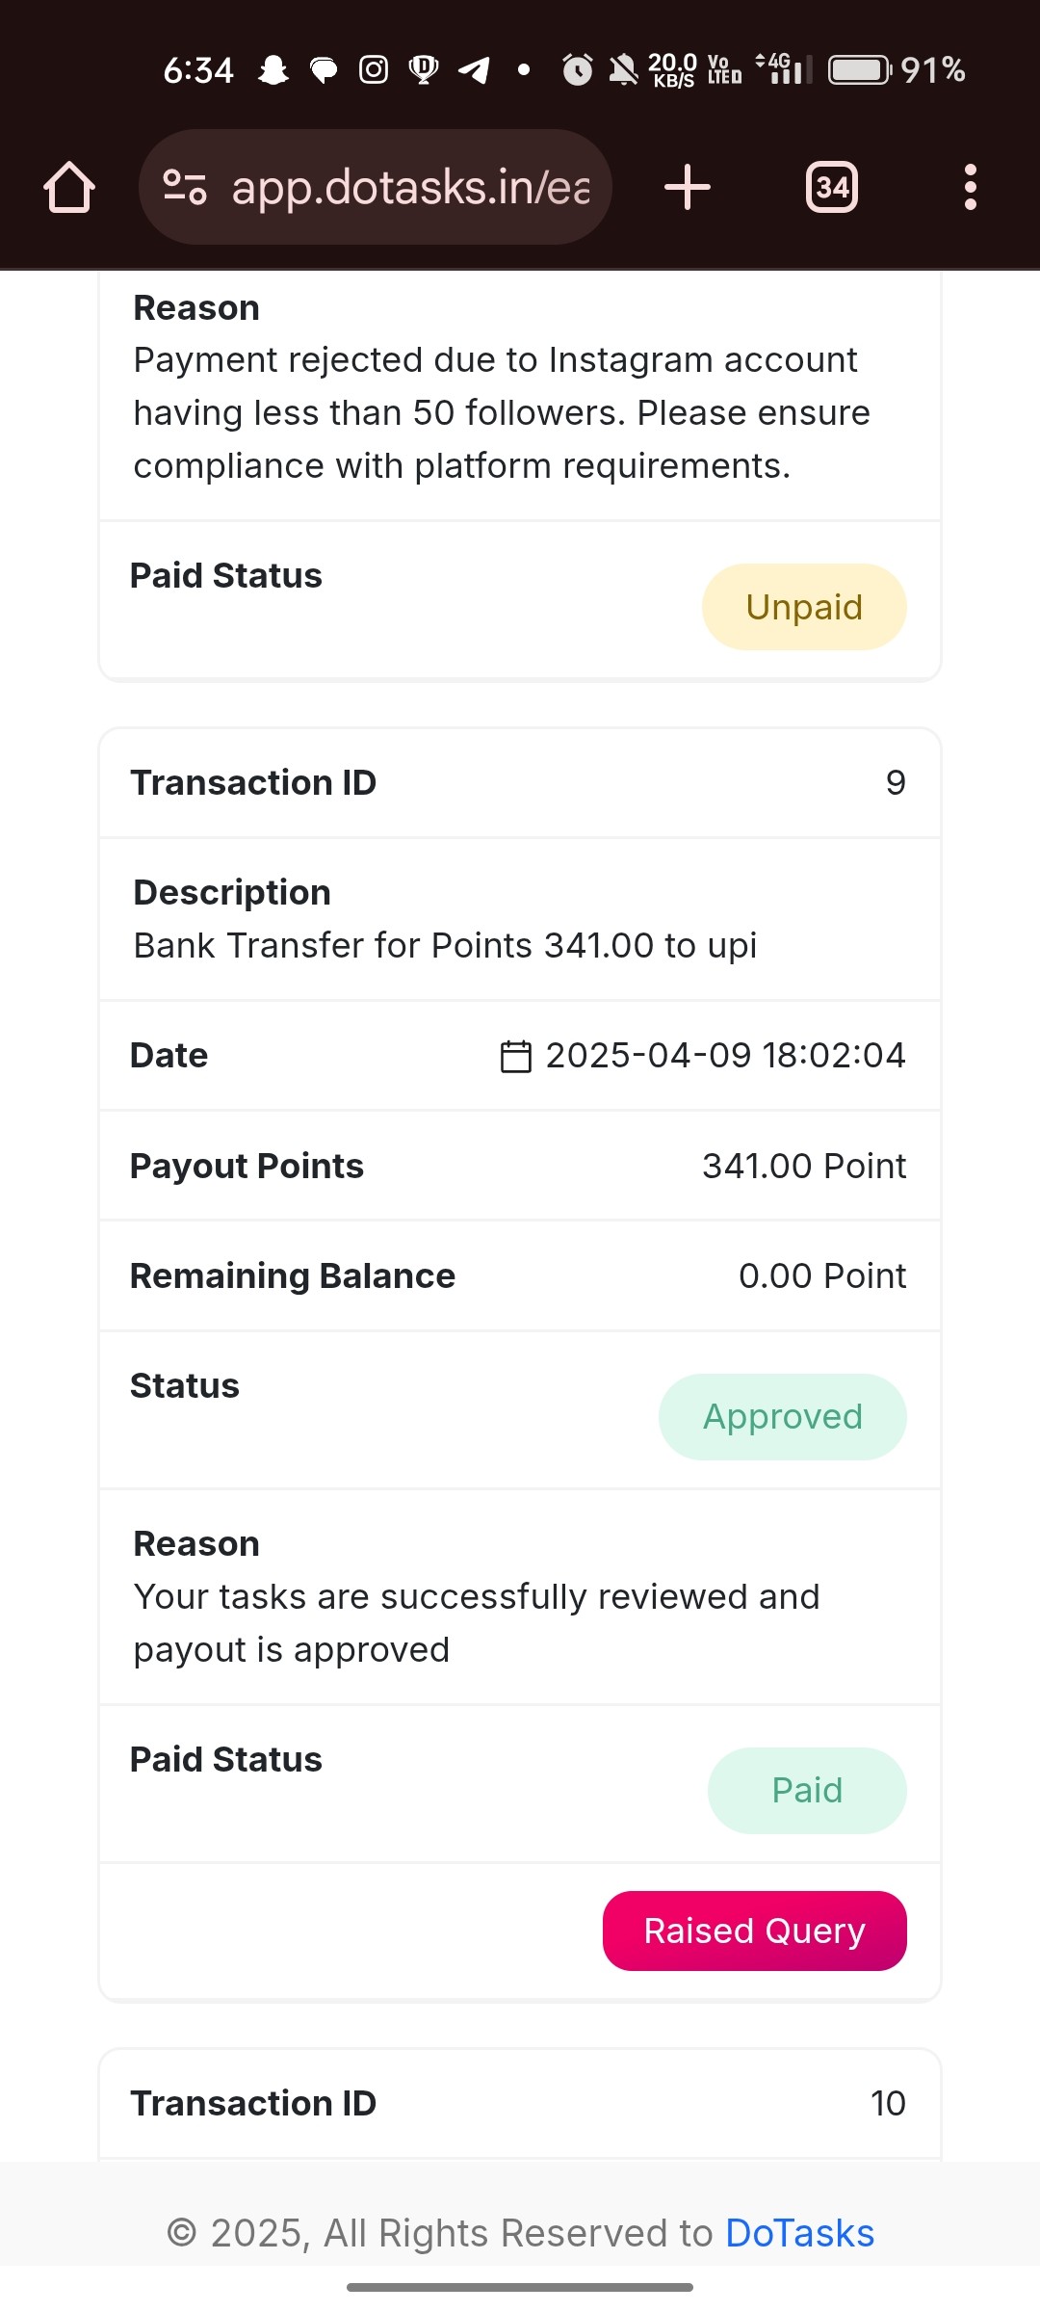Tap the Snapchat notification icon

click(274, 70)
